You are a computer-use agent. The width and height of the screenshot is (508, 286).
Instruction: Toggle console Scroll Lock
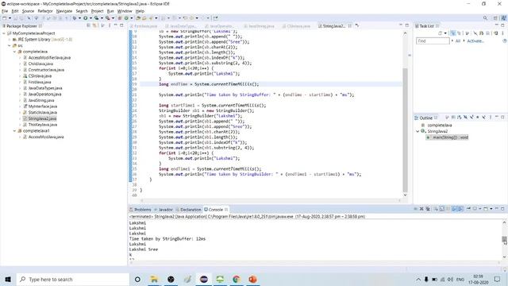coord(441,209)
